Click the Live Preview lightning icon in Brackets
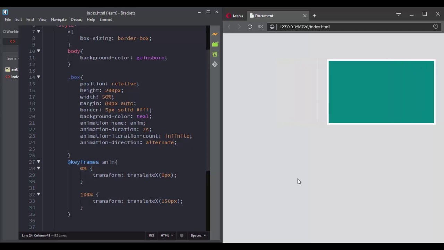 tap(215, 34)
